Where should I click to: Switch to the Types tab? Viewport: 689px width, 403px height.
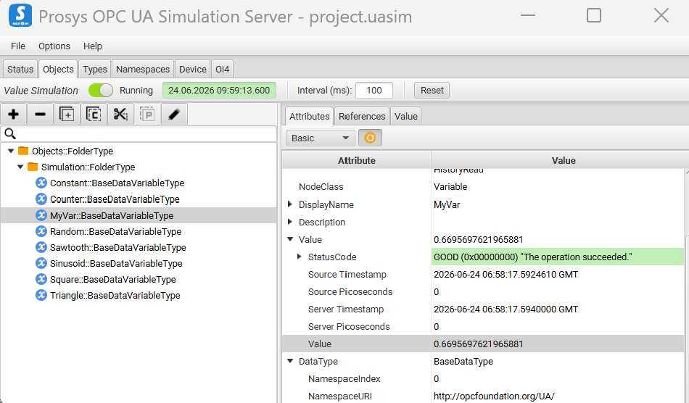pyautogui.click(x=95, y=70)
